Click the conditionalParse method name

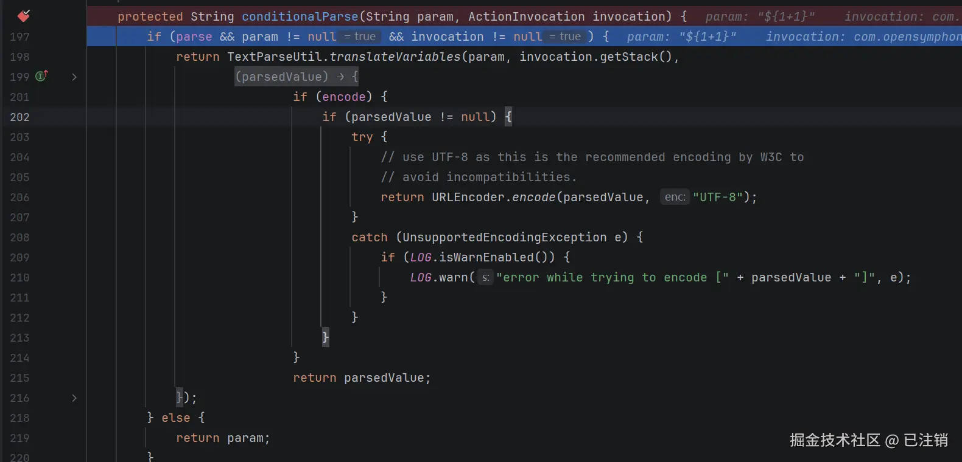click(300, 16)
